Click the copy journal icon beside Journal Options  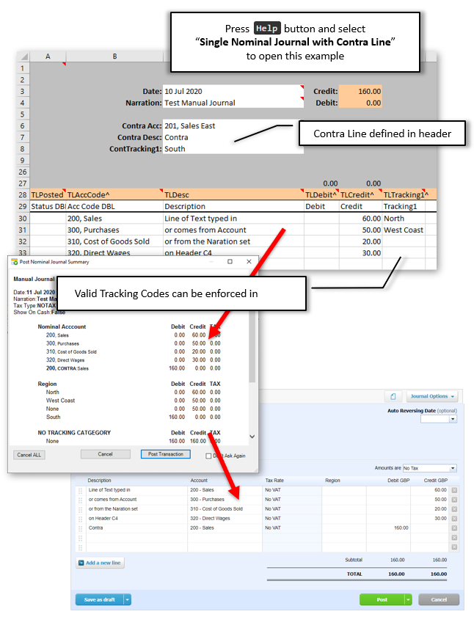pyautogui.click(x=393, y=396)
